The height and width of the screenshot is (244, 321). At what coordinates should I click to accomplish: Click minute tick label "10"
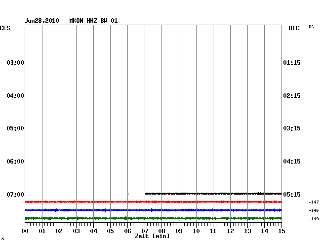click(x=196, y=231)
